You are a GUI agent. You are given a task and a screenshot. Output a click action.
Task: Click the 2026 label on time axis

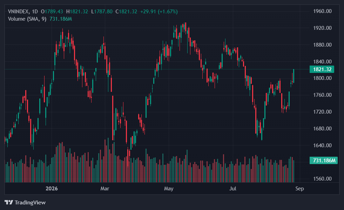[x=52, y=189]
